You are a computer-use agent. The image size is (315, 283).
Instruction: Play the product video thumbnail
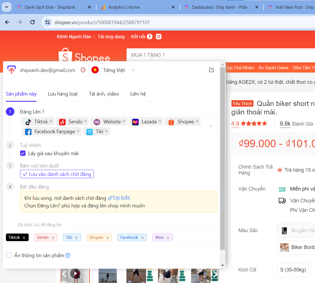click(75, 273)
